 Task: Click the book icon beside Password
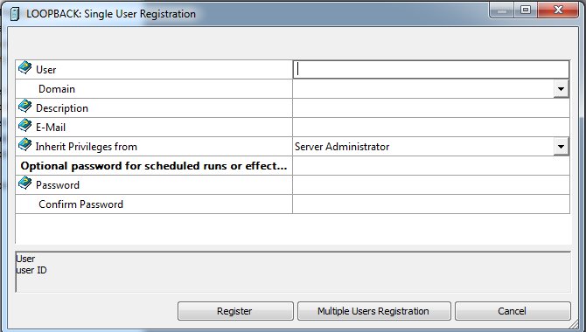[x=24, y=183]
